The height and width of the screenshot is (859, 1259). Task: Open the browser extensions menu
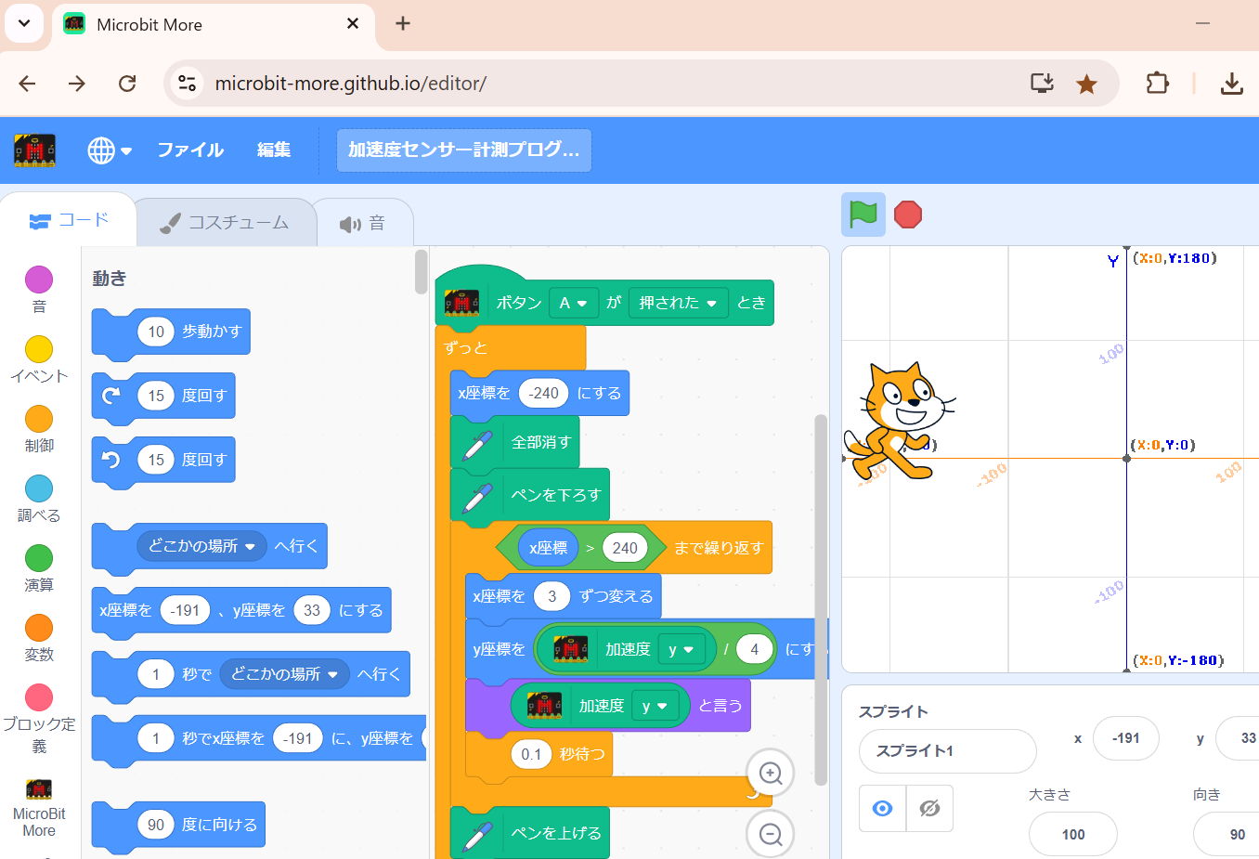pos(1157,84)
